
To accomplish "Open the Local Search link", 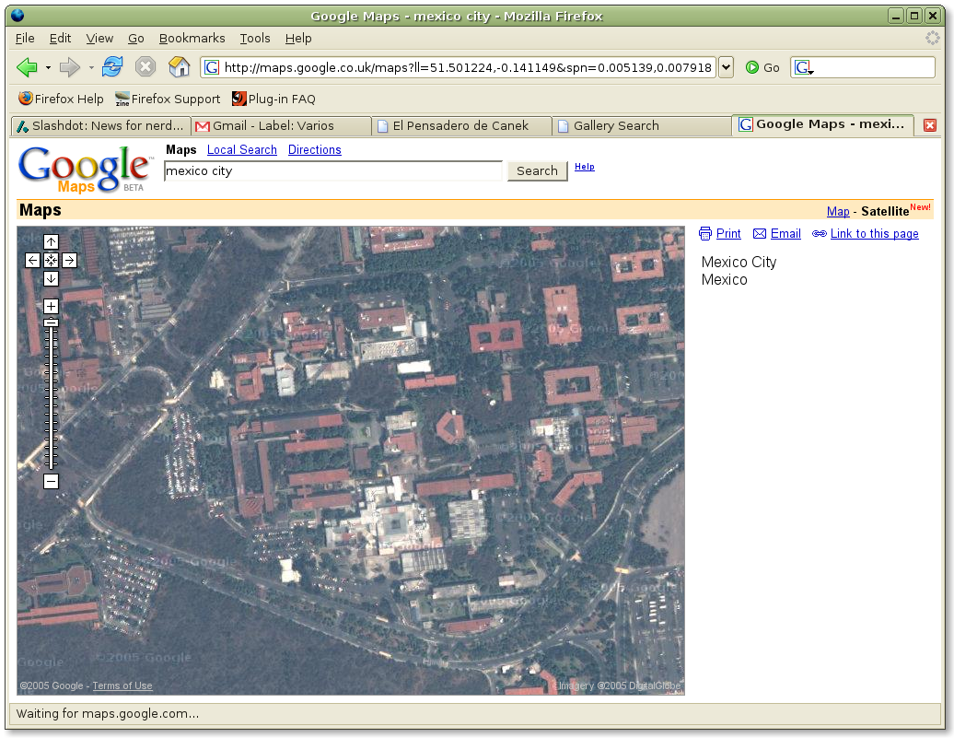I will (x=241, y=150).
